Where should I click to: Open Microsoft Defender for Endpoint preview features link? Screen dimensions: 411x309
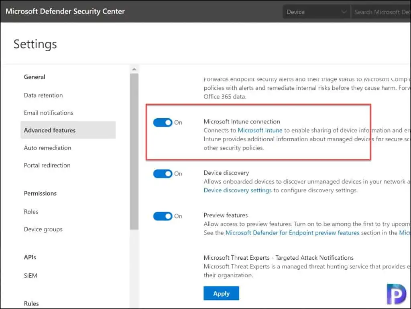pos(292,232)
